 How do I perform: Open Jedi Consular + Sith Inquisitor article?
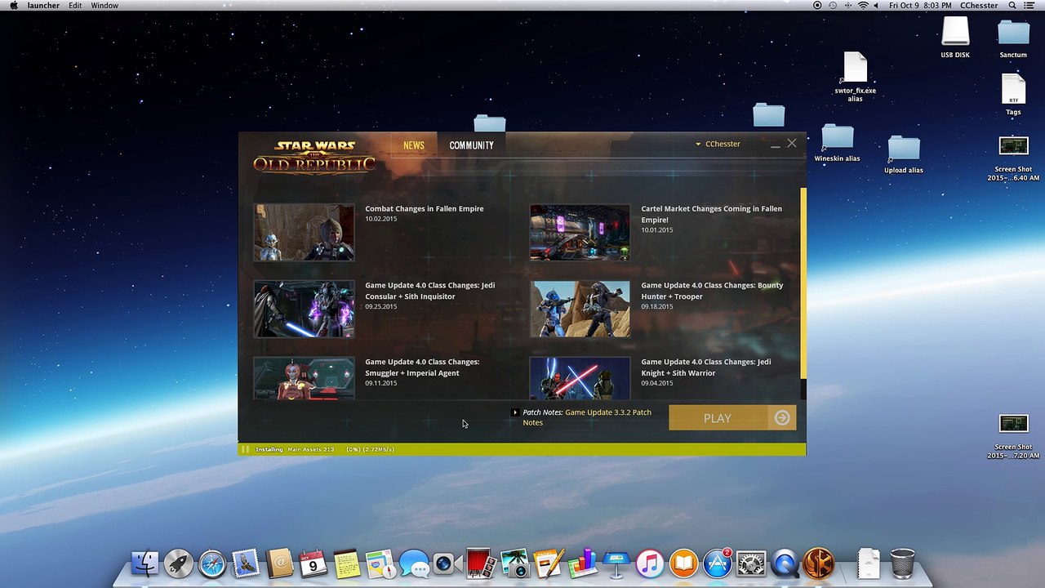[x=429, y=291]
